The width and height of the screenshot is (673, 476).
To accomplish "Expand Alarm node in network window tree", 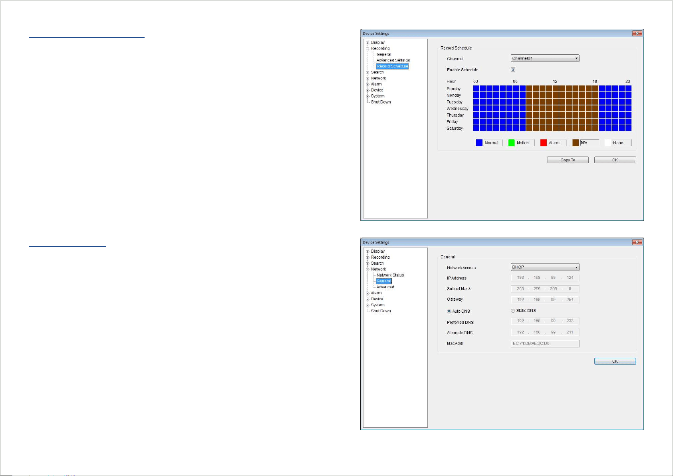I will (x=367, y=294).
